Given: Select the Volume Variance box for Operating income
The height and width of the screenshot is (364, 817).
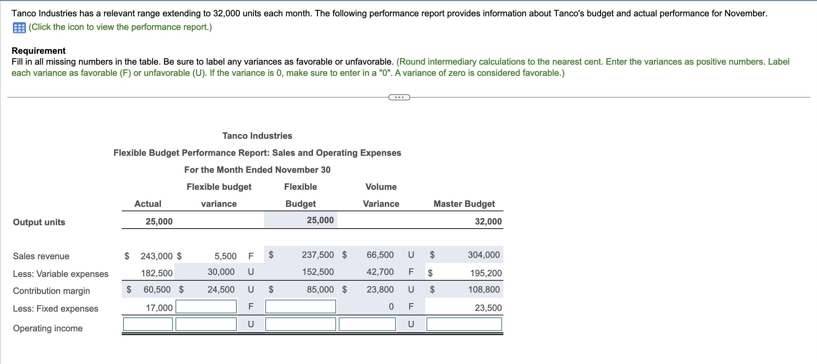Looking at the screenshot, I should coord(367,324).
